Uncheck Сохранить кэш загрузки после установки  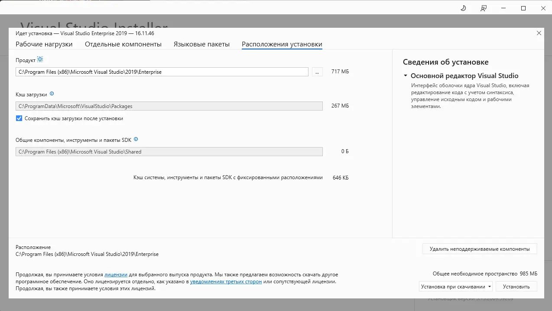coord(18,118)
